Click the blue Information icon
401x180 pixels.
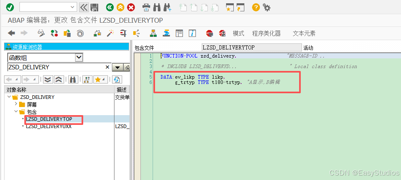click(192, 33)
